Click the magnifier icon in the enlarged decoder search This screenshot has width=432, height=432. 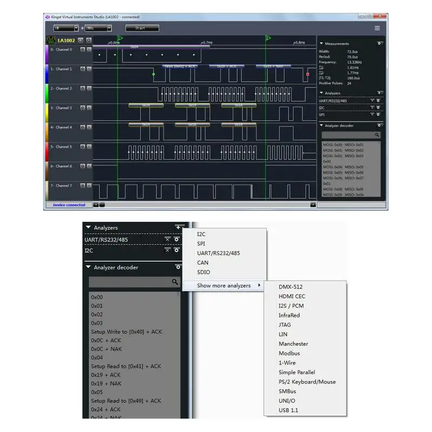[174, 281]
